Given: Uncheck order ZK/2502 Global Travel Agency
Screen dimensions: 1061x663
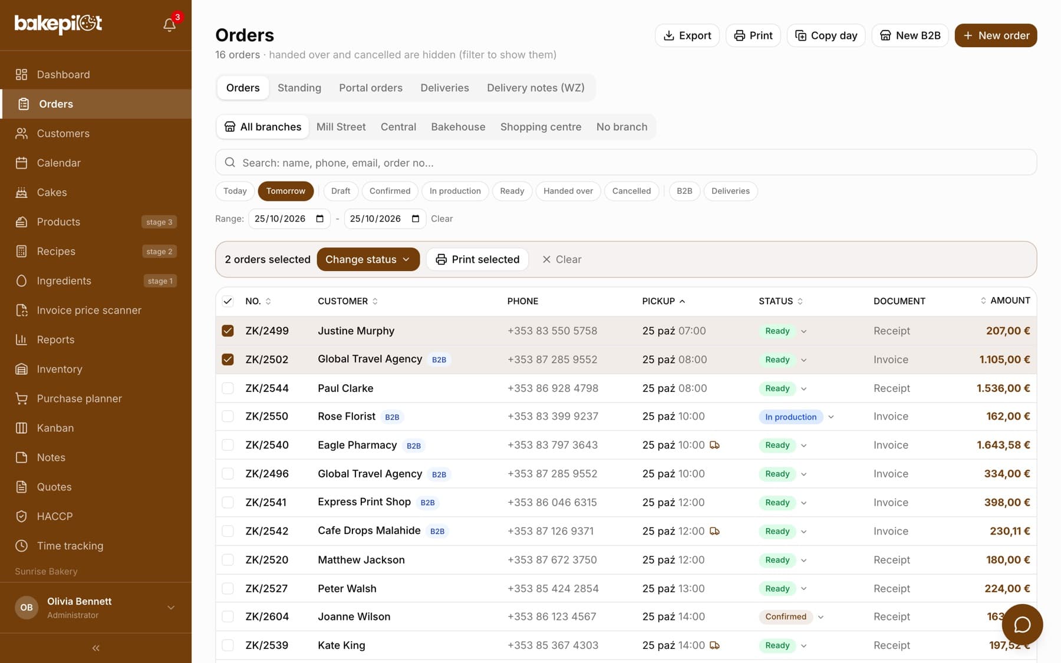Looking at the screenshot, I should pyautogui.click(x=228, y=359).
